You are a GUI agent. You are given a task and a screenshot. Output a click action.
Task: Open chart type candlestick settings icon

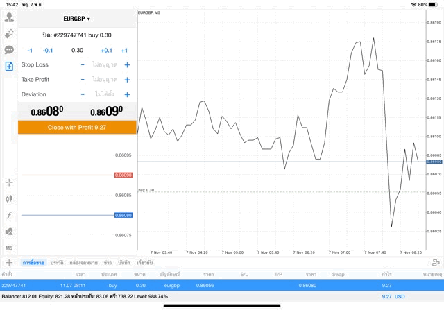[x=9, y=198]
